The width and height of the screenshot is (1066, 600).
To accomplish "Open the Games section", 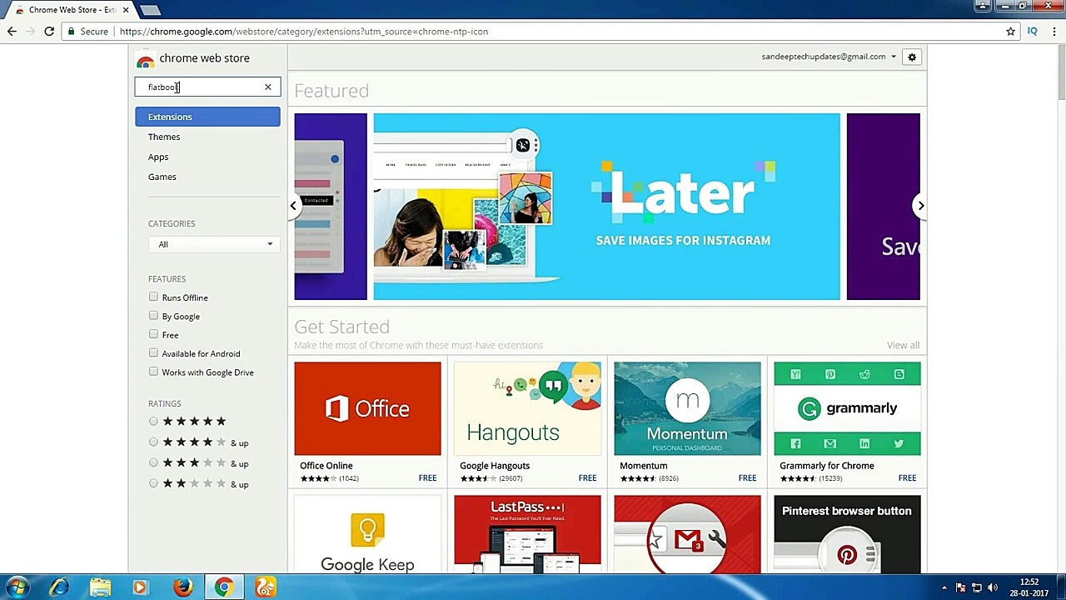I will pyautogui.click(x=162, y=177).
